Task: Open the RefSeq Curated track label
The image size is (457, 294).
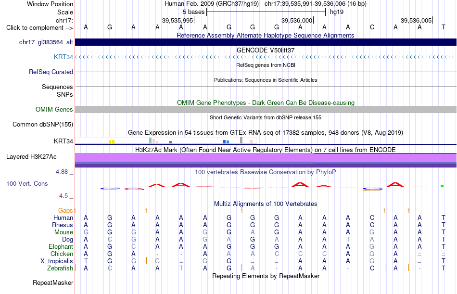Action: pos(51,72)
